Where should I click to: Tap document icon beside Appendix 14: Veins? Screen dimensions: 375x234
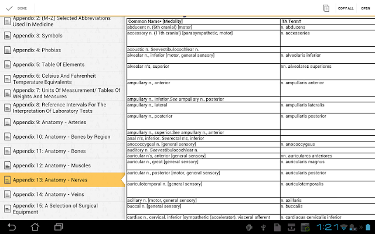click(8, 194)
